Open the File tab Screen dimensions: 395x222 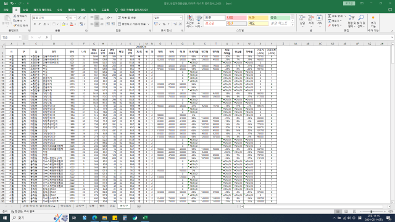click(6, 10)
